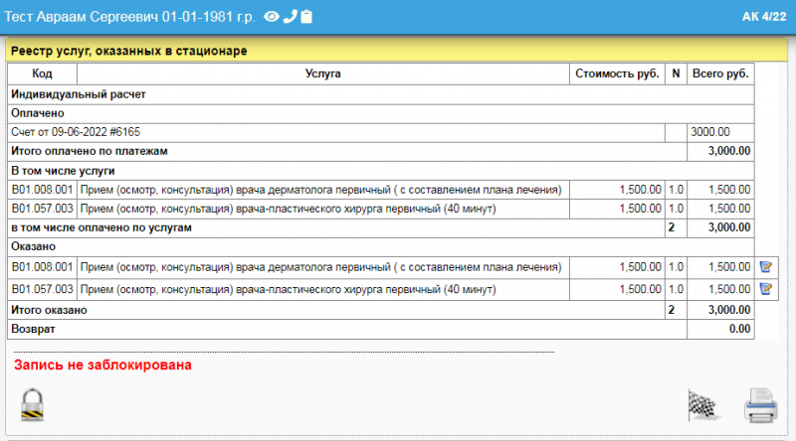Open the clipboard icon in the header
The image size is (796, 441).
[306, 16]
